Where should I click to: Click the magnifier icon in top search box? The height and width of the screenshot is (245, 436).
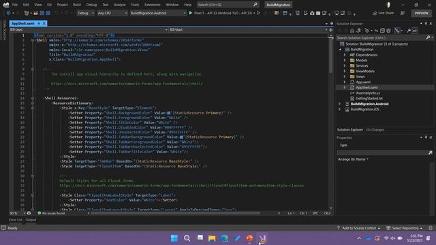(255, 5)
